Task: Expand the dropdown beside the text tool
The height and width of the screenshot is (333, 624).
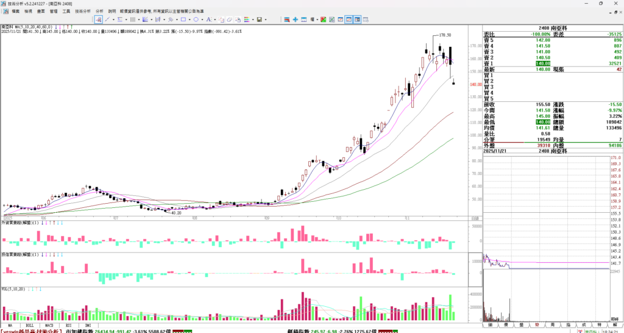Action: 215,20
